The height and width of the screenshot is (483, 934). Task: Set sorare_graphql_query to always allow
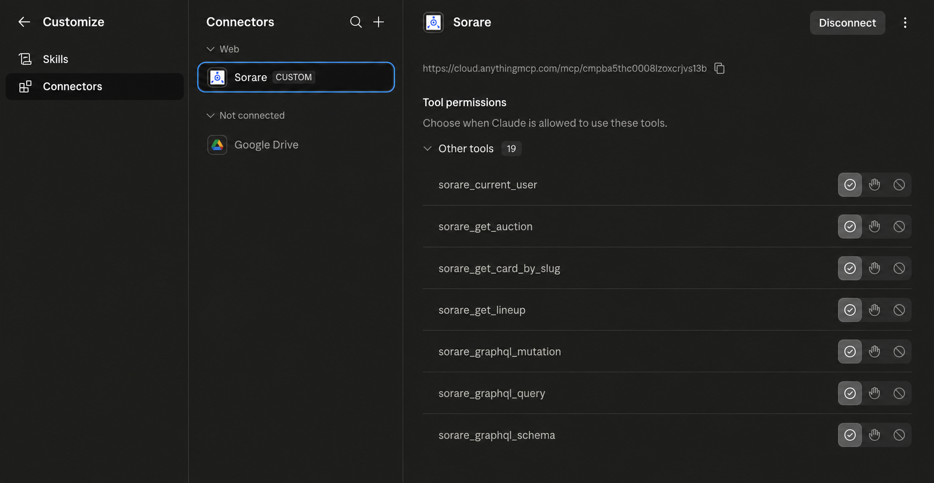pyautogui.click(x=850, y=394)
